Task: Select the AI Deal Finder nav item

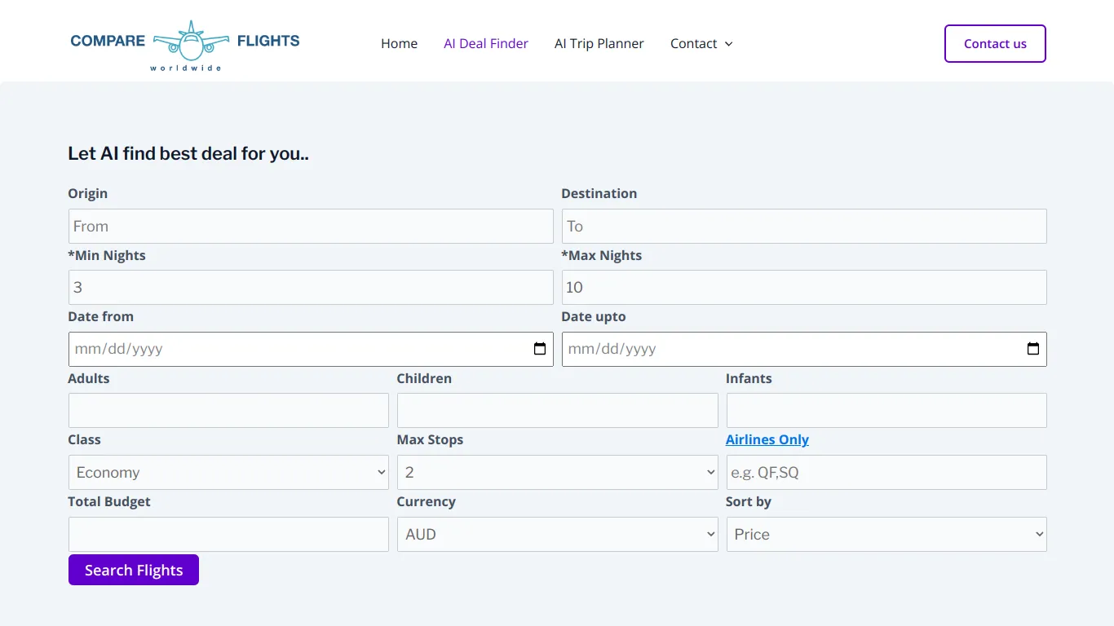Action: coord(485,43)
